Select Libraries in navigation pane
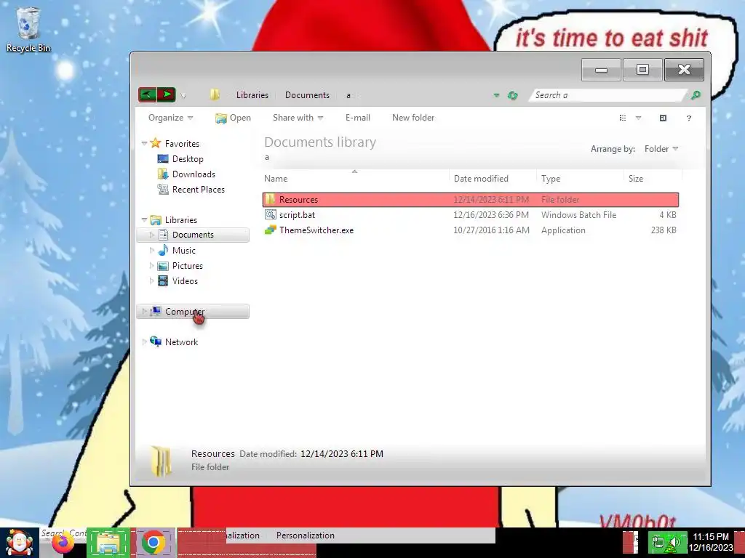 (x=180, y=219)
